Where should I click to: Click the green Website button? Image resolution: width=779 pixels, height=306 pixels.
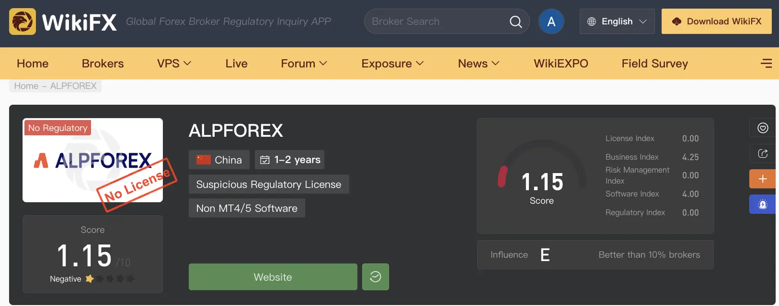click(273, 277)
